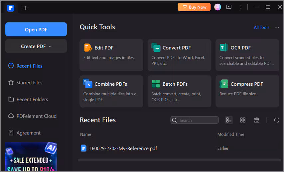
Task: Launch the Compress PDF tool
Action: (x=247, y=91)
